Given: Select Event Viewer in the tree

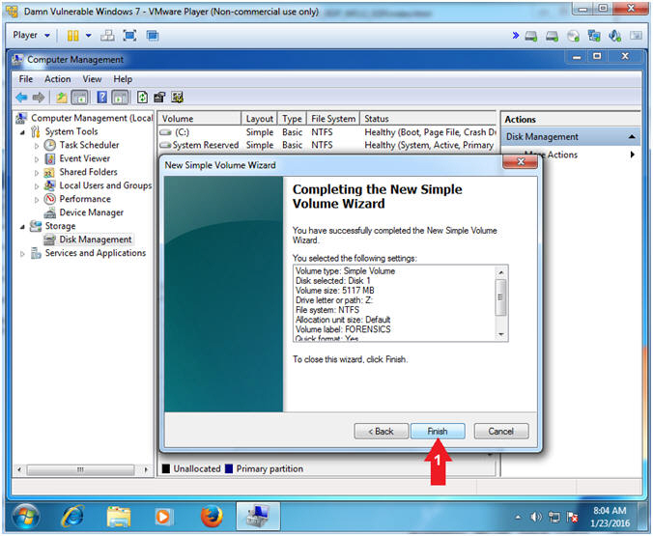Looking at the screenshot, I should [x=85, y=158].
